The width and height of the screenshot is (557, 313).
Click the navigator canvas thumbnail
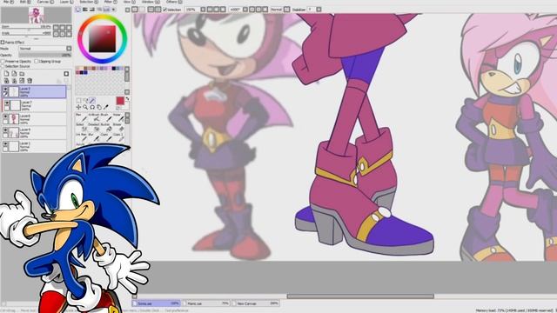(37, 15)
